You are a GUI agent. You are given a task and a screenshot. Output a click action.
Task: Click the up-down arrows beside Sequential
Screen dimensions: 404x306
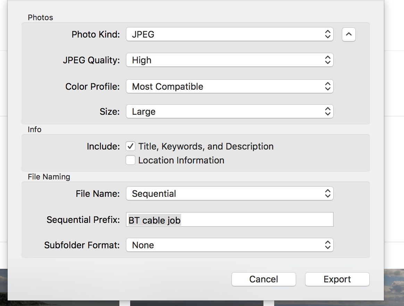[327, 194]
